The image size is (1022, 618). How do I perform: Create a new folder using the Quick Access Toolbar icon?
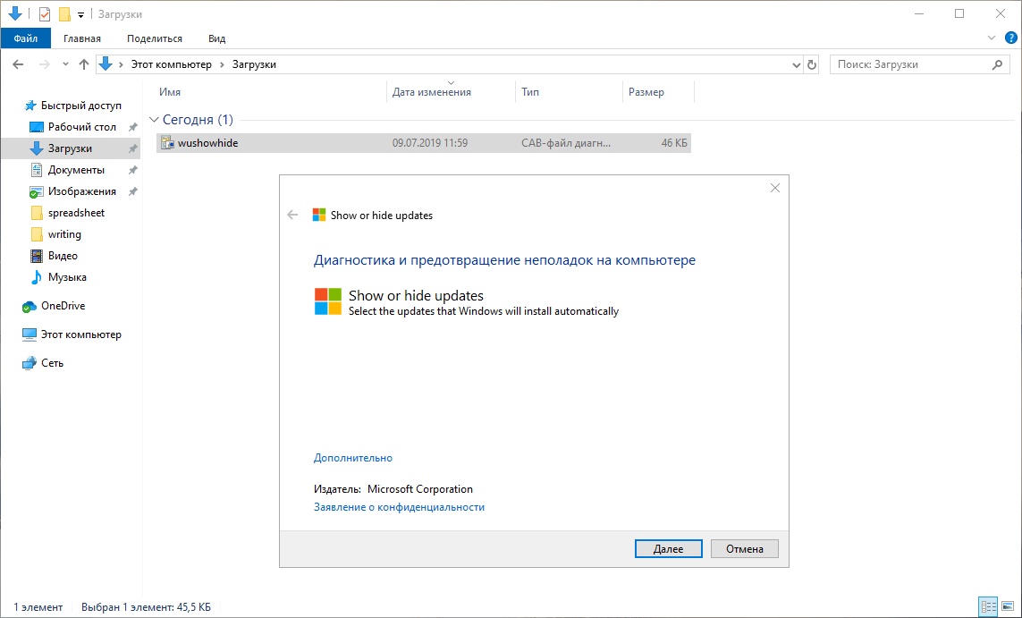click(x=63, y=13)
